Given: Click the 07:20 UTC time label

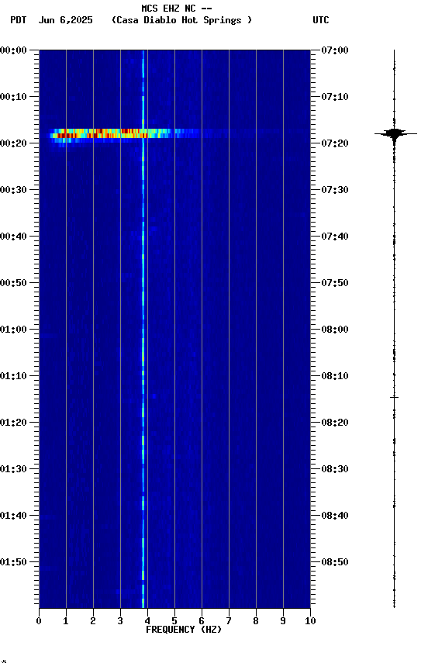Looking at the screenshot, I should tap(335, 143).
